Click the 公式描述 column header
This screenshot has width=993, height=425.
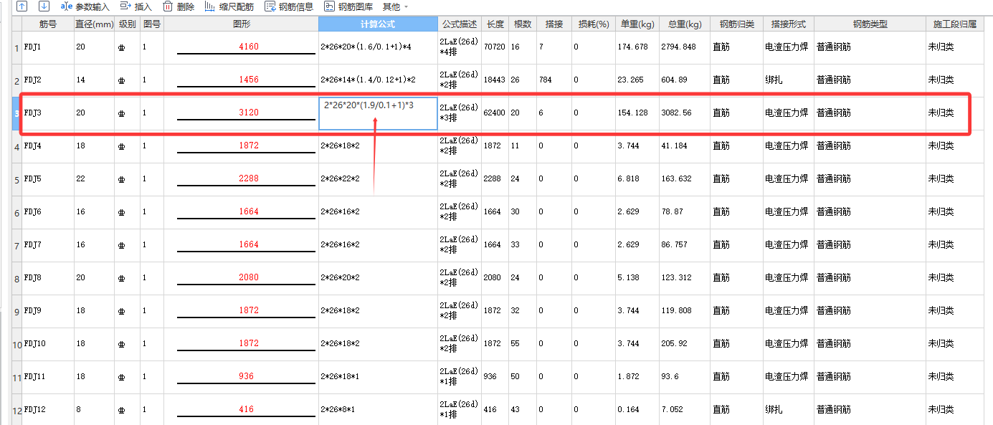(x=460, y=24)
